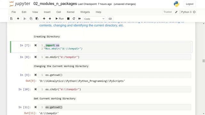205x115 pixels.
Task: Click the pencil edit mode icon
Action: (176, 12)
